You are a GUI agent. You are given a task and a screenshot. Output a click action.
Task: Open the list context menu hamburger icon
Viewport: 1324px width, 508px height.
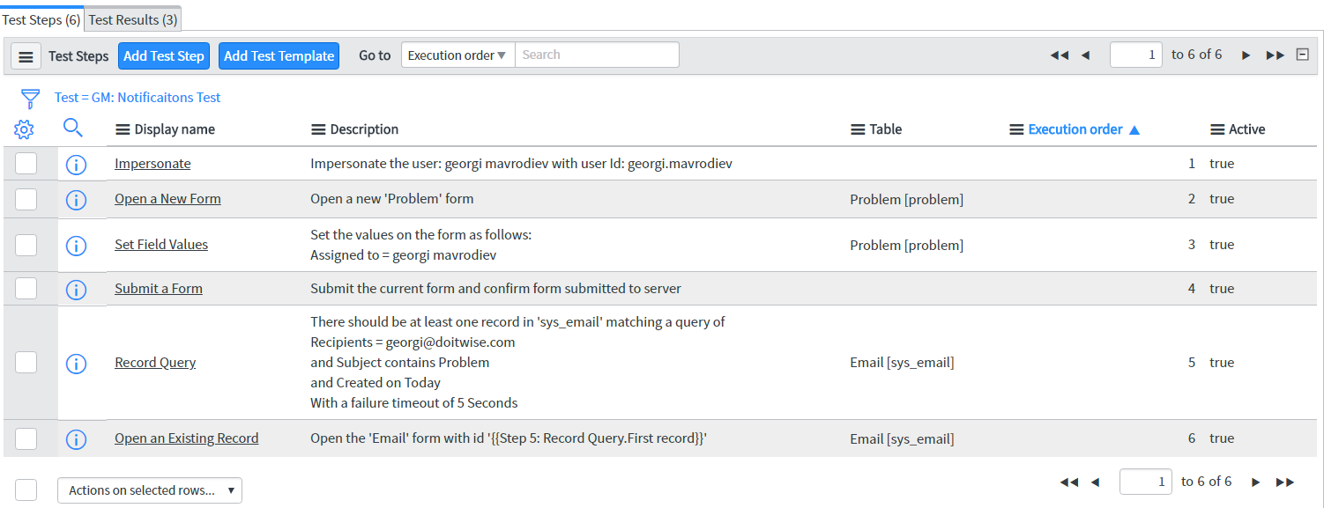point(26,55)
